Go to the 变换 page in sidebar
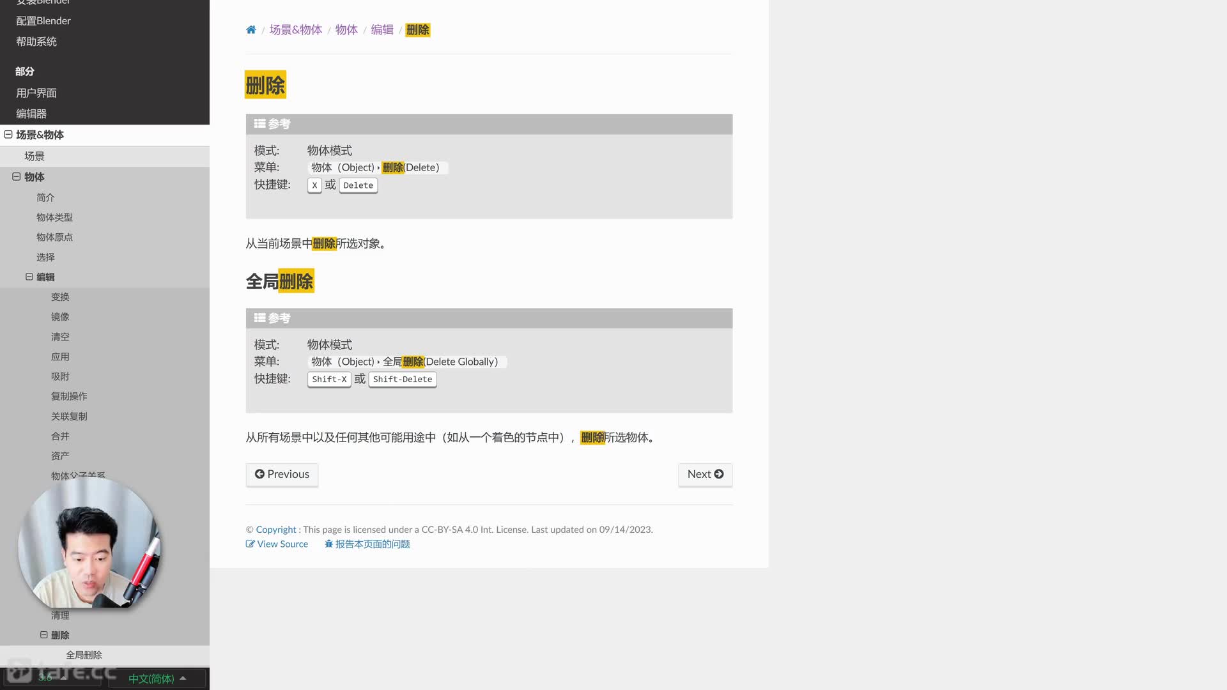Screen dimensions: 1227x690 [x=60, y=297]
